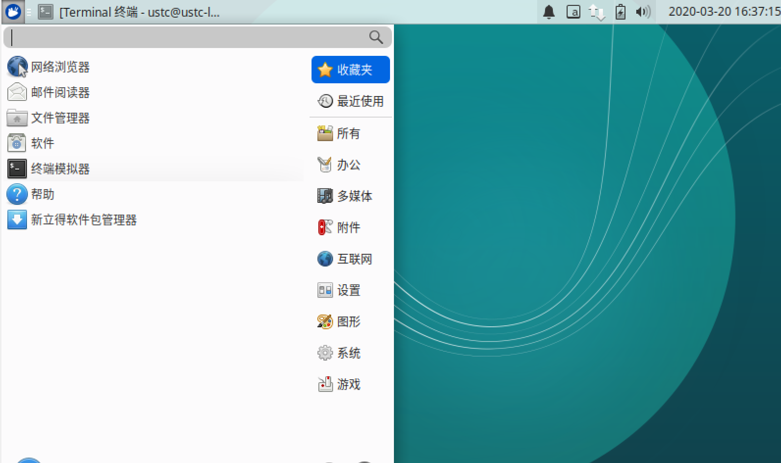The width and height of the screenshot is (781, 463).
Task: Open the Whisker menu launcher icon
Action: 13,12
